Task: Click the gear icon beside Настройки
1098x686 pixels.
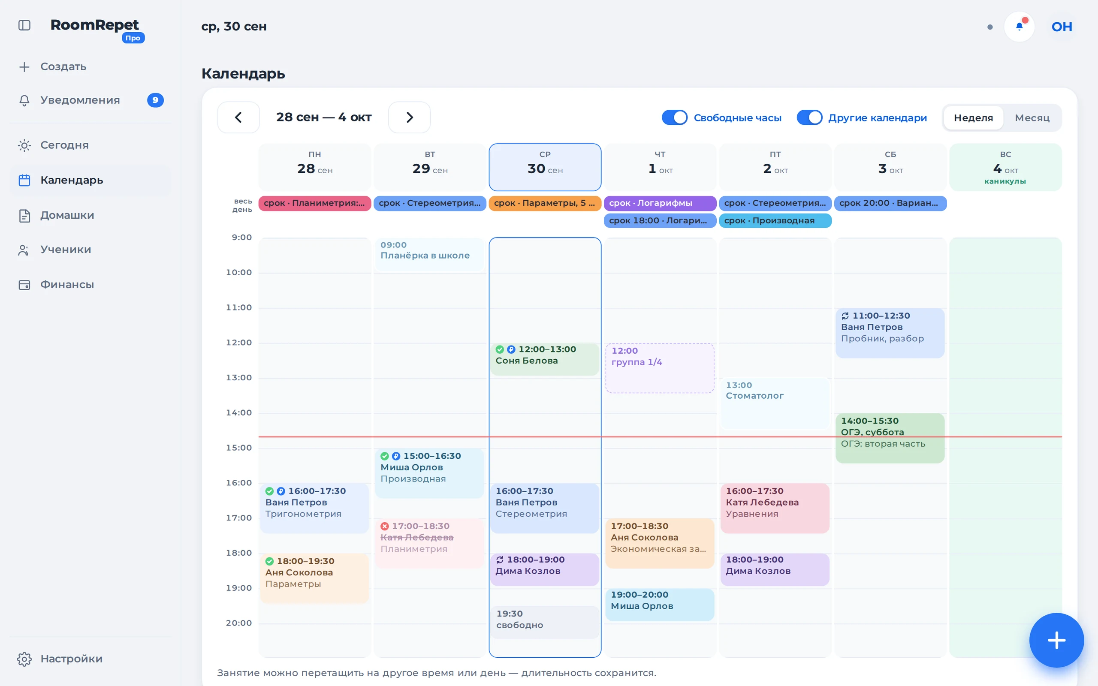Action: coord(24,659)
